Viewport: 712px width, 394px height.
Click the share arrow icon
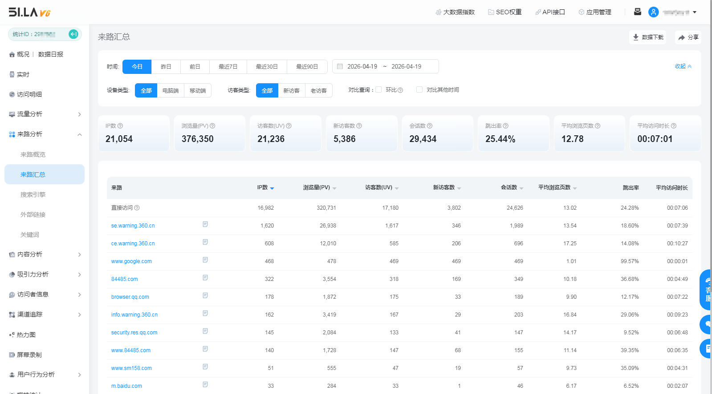[x=681, y=37]
